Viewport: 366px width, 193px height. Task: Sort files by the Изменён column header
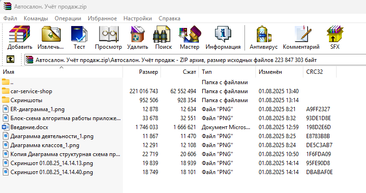coord(270,72)
